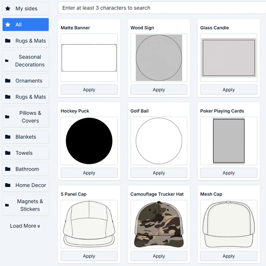
Task: Click the folder icon beside Home Decor
Action: [x=8, y=185]
